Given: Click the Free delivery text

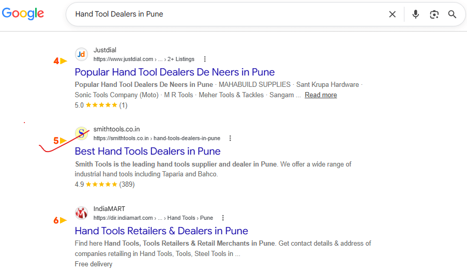Looking at the screenshot, I should 94,264.
